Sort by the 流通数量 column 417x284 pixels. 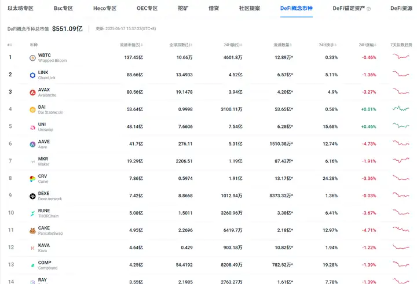(x=283, y=45)
